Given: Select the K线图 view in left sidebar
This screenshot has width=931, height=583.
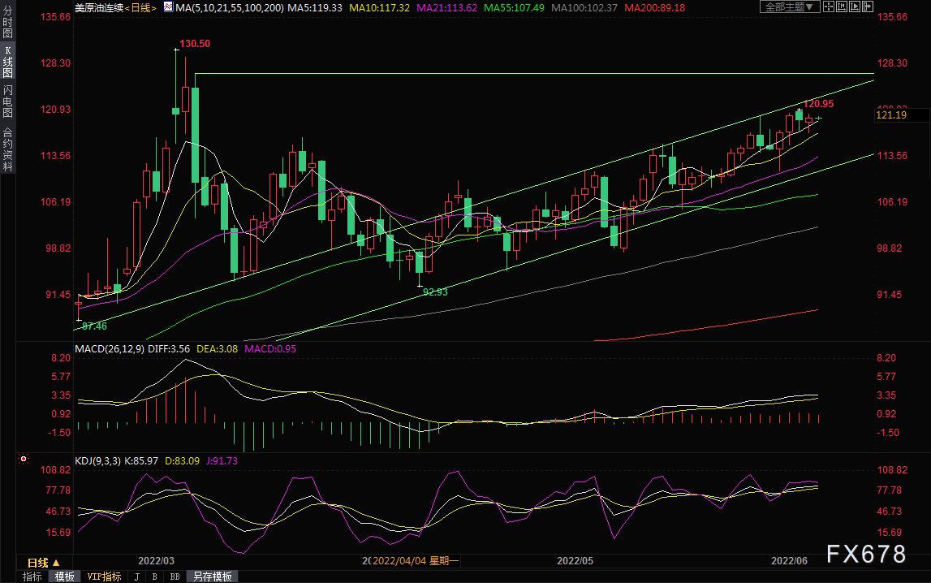Looking at the screenshot, I should 8,61.
